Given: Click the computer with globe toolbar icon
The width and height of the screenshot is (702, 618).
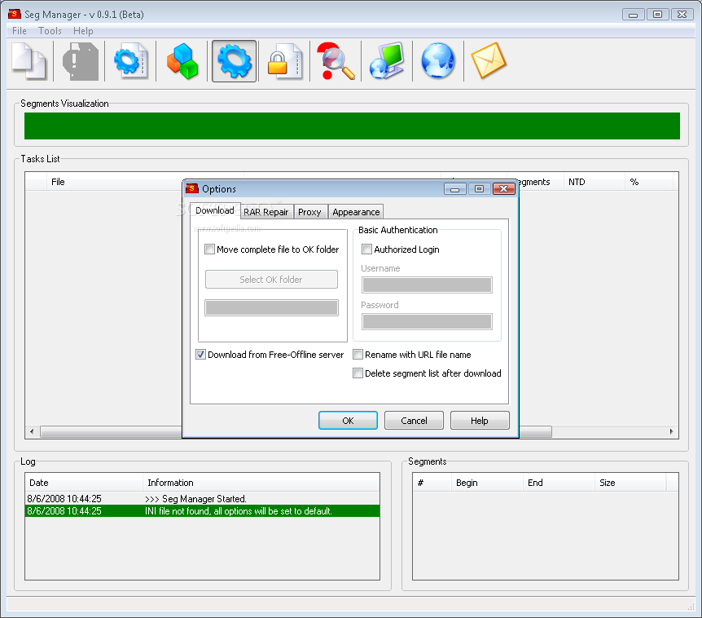Looking at the screenshot, I should [x=388, y=61].
